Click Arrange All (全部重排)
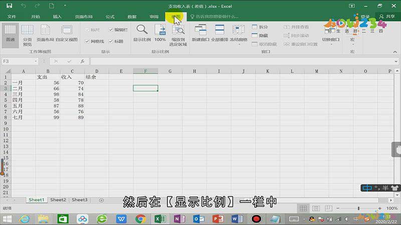This screenshot has width=401, height=225. 220,33
